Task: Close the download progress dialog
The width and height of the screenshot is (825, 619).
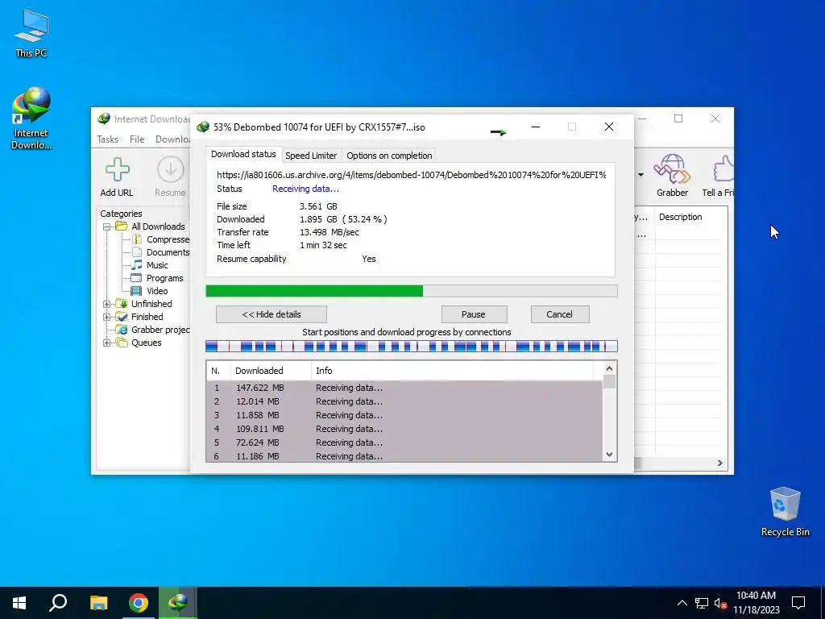Action: (x=609, y=127)
